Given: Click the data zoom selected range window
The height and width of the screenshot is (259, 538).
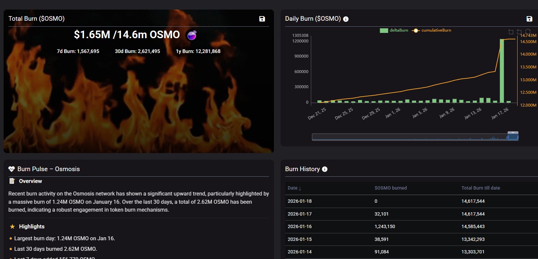Looking at the screenshot, I should click(x=513, y=137).
